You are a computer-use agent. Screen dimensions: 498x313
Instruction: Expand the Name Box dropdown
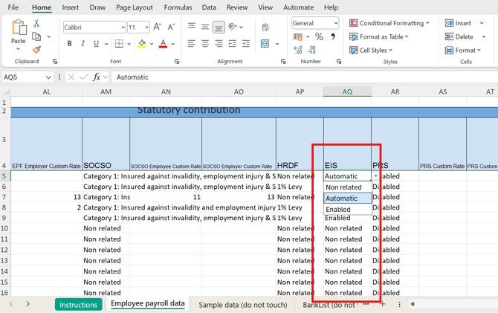pos(48,77)
